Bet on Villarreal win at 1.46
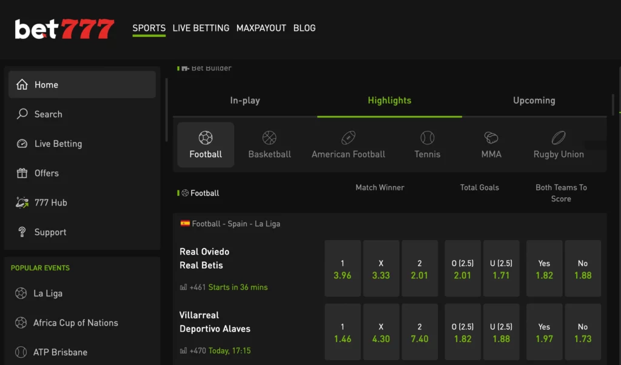621x365 pixels. tap(343, 332)
